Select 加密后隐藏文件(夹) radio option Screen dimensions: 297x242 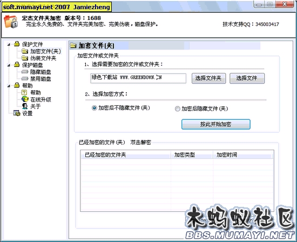178,109
